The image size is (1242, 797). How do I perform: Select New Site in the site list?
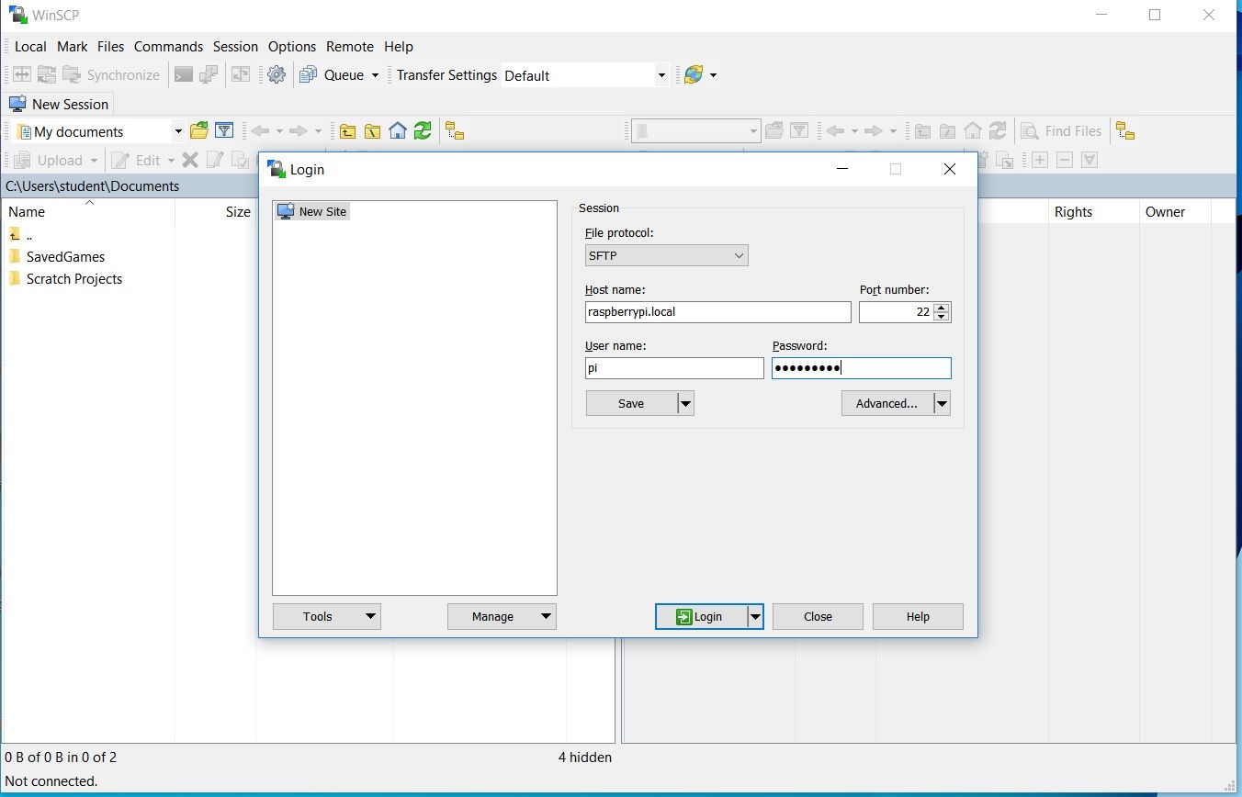322,211
